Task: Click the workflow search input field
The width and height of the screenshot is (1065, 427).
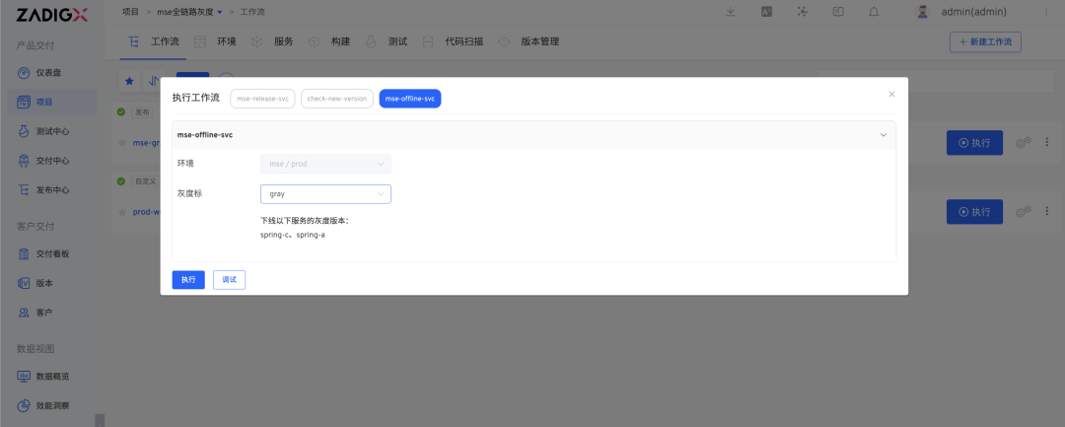Action: coord(935,81)
